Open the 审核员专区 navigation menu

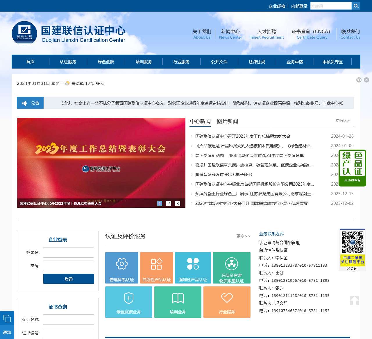[x=333, y=62]
